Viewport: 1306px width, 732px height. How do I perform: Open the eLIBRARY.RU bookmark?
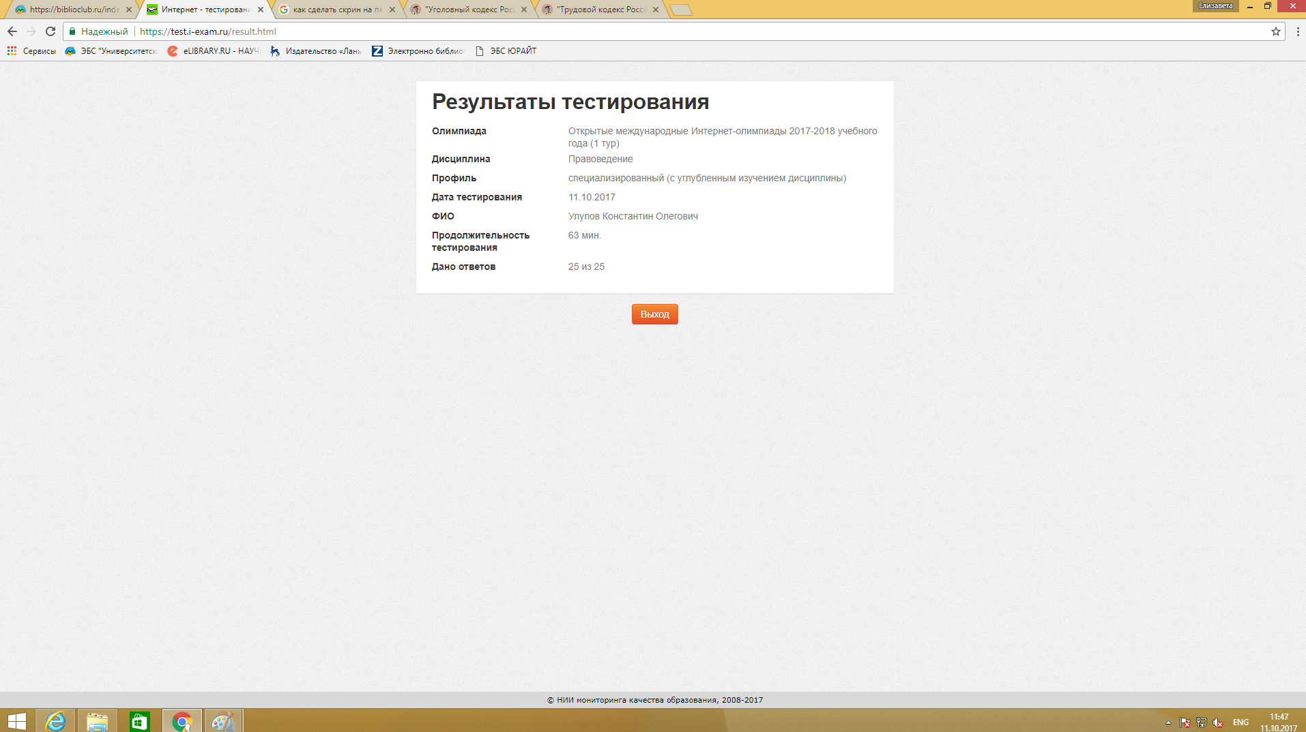pyautogui.click(x=213, y=51)
